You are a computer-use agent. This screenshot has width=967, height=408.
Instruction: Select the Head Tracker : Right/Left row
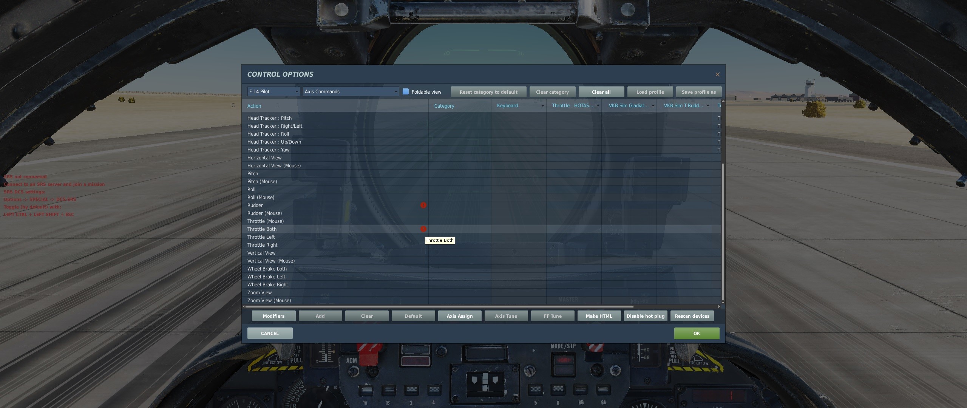(x=482, y=126)
